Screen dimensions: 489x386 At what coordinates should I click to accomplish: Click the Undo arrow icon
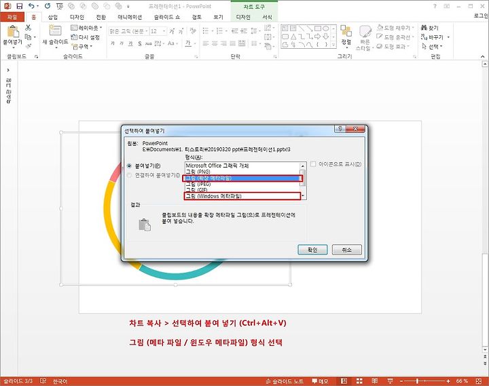31,6
